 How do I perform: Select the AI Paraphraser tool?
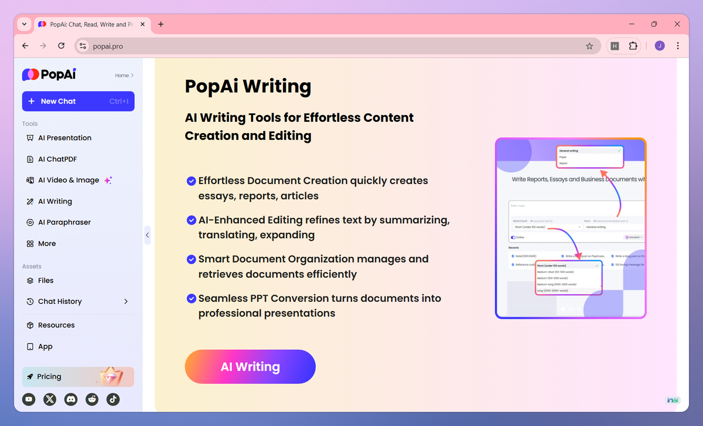pos(64,222)
